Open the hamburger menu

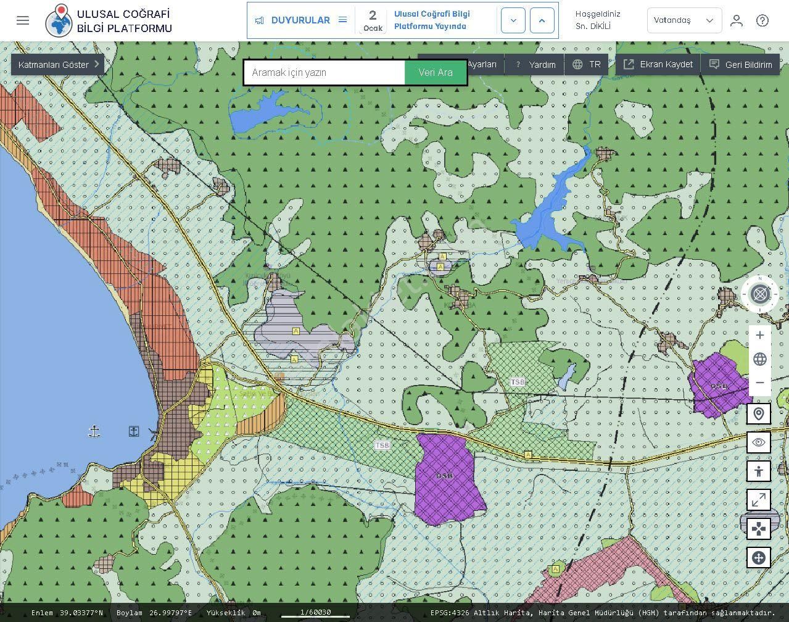[x=23, y=20]
